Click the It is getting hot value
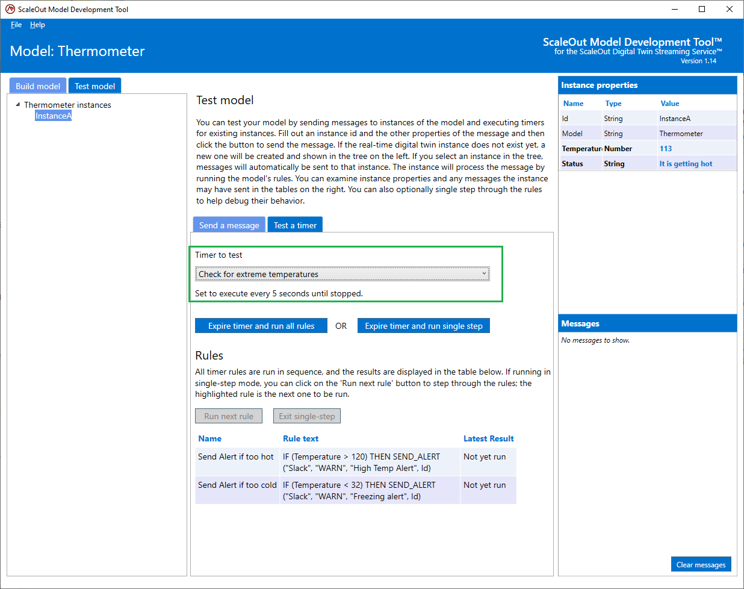The width and height of the screenshot is (744, 589). 686,164
